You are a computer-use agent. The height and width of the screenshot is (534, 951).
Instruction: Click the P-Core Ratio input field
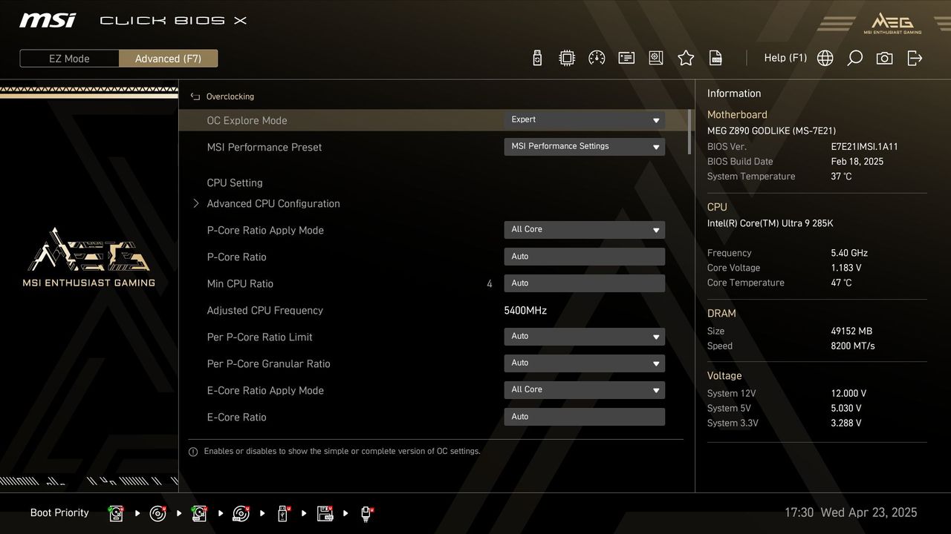point(584,257)
